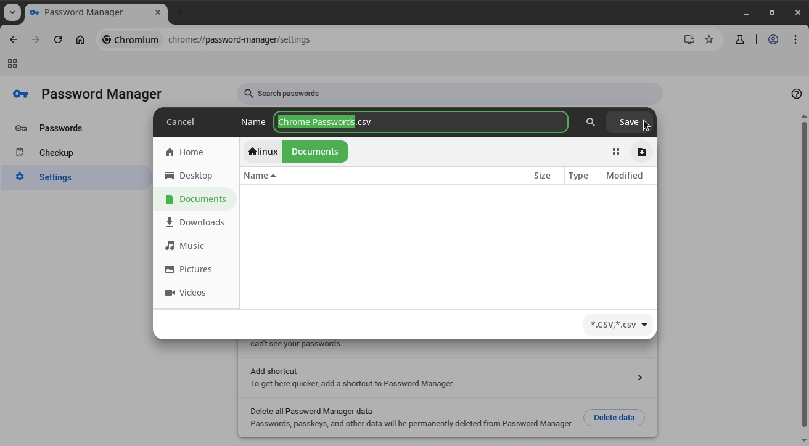Open the *.CSV,*.csv file type dropdown
Viewport: 809px width, 446px height.
[618, 325]
